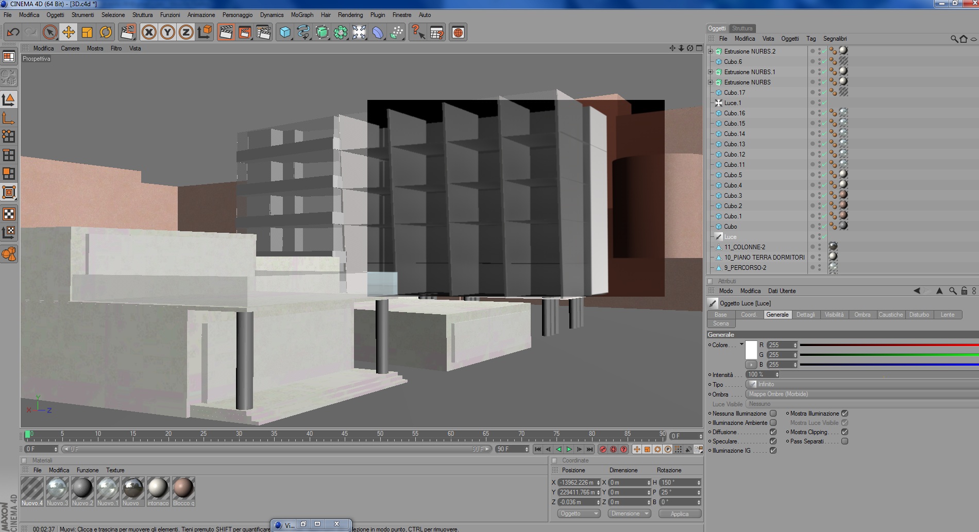Select the Live Selection arrow tool
The image size is (979, 532).
tap(50, 32)
